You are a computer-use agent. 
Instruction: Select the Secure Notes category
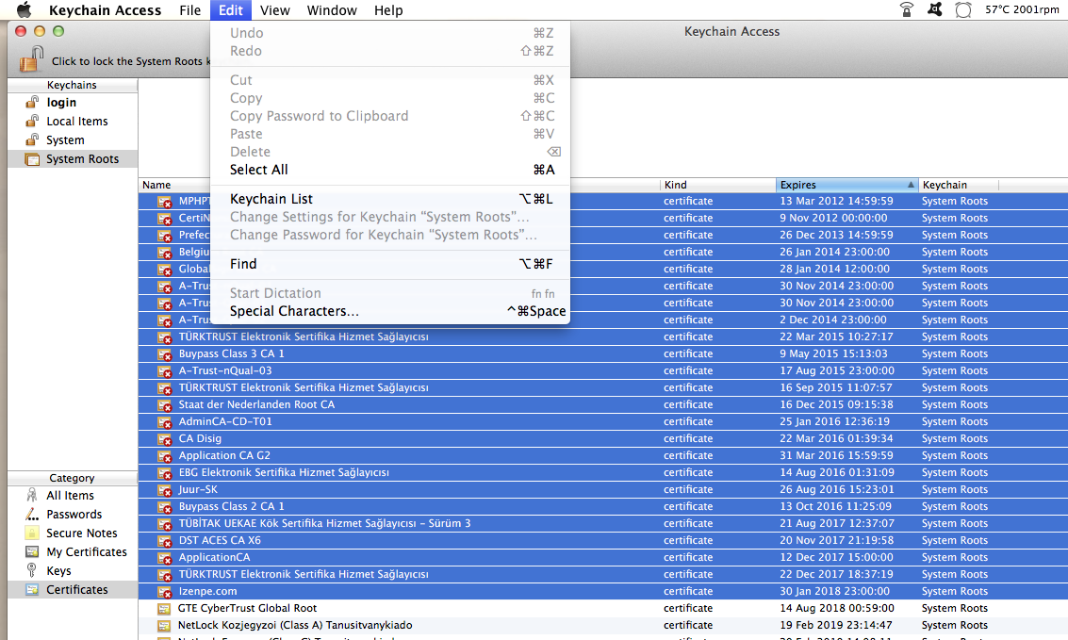tap(73, 533)
